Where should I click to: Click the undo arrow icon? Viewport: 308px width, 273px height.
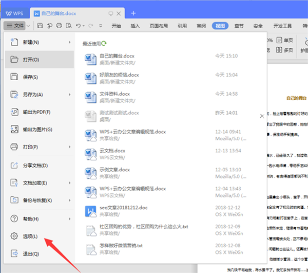point(78,25)
